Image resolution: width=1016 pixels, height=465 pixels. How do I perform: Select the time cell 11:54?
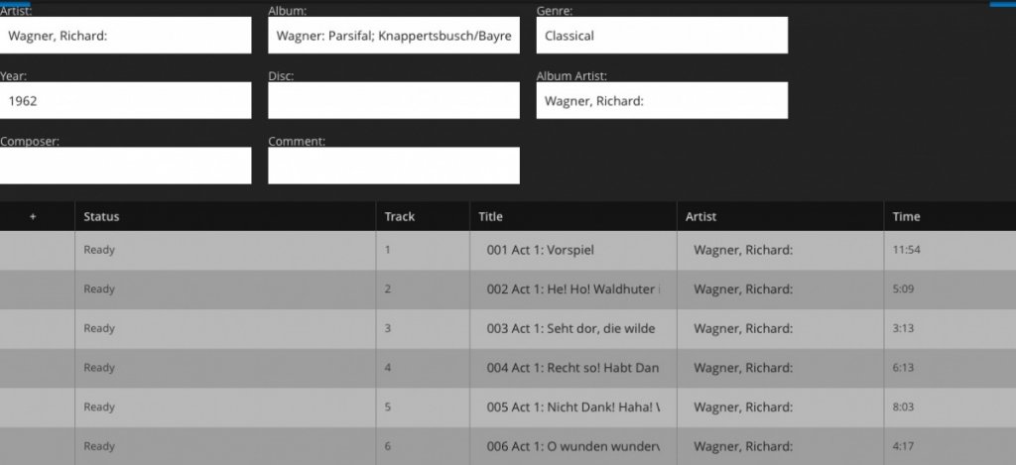(950, 250)
